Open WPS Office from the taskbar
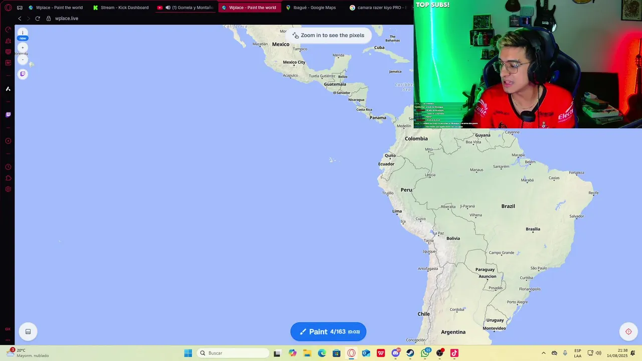The width and height of the screenshot is (642, 361). pos(381,353)
